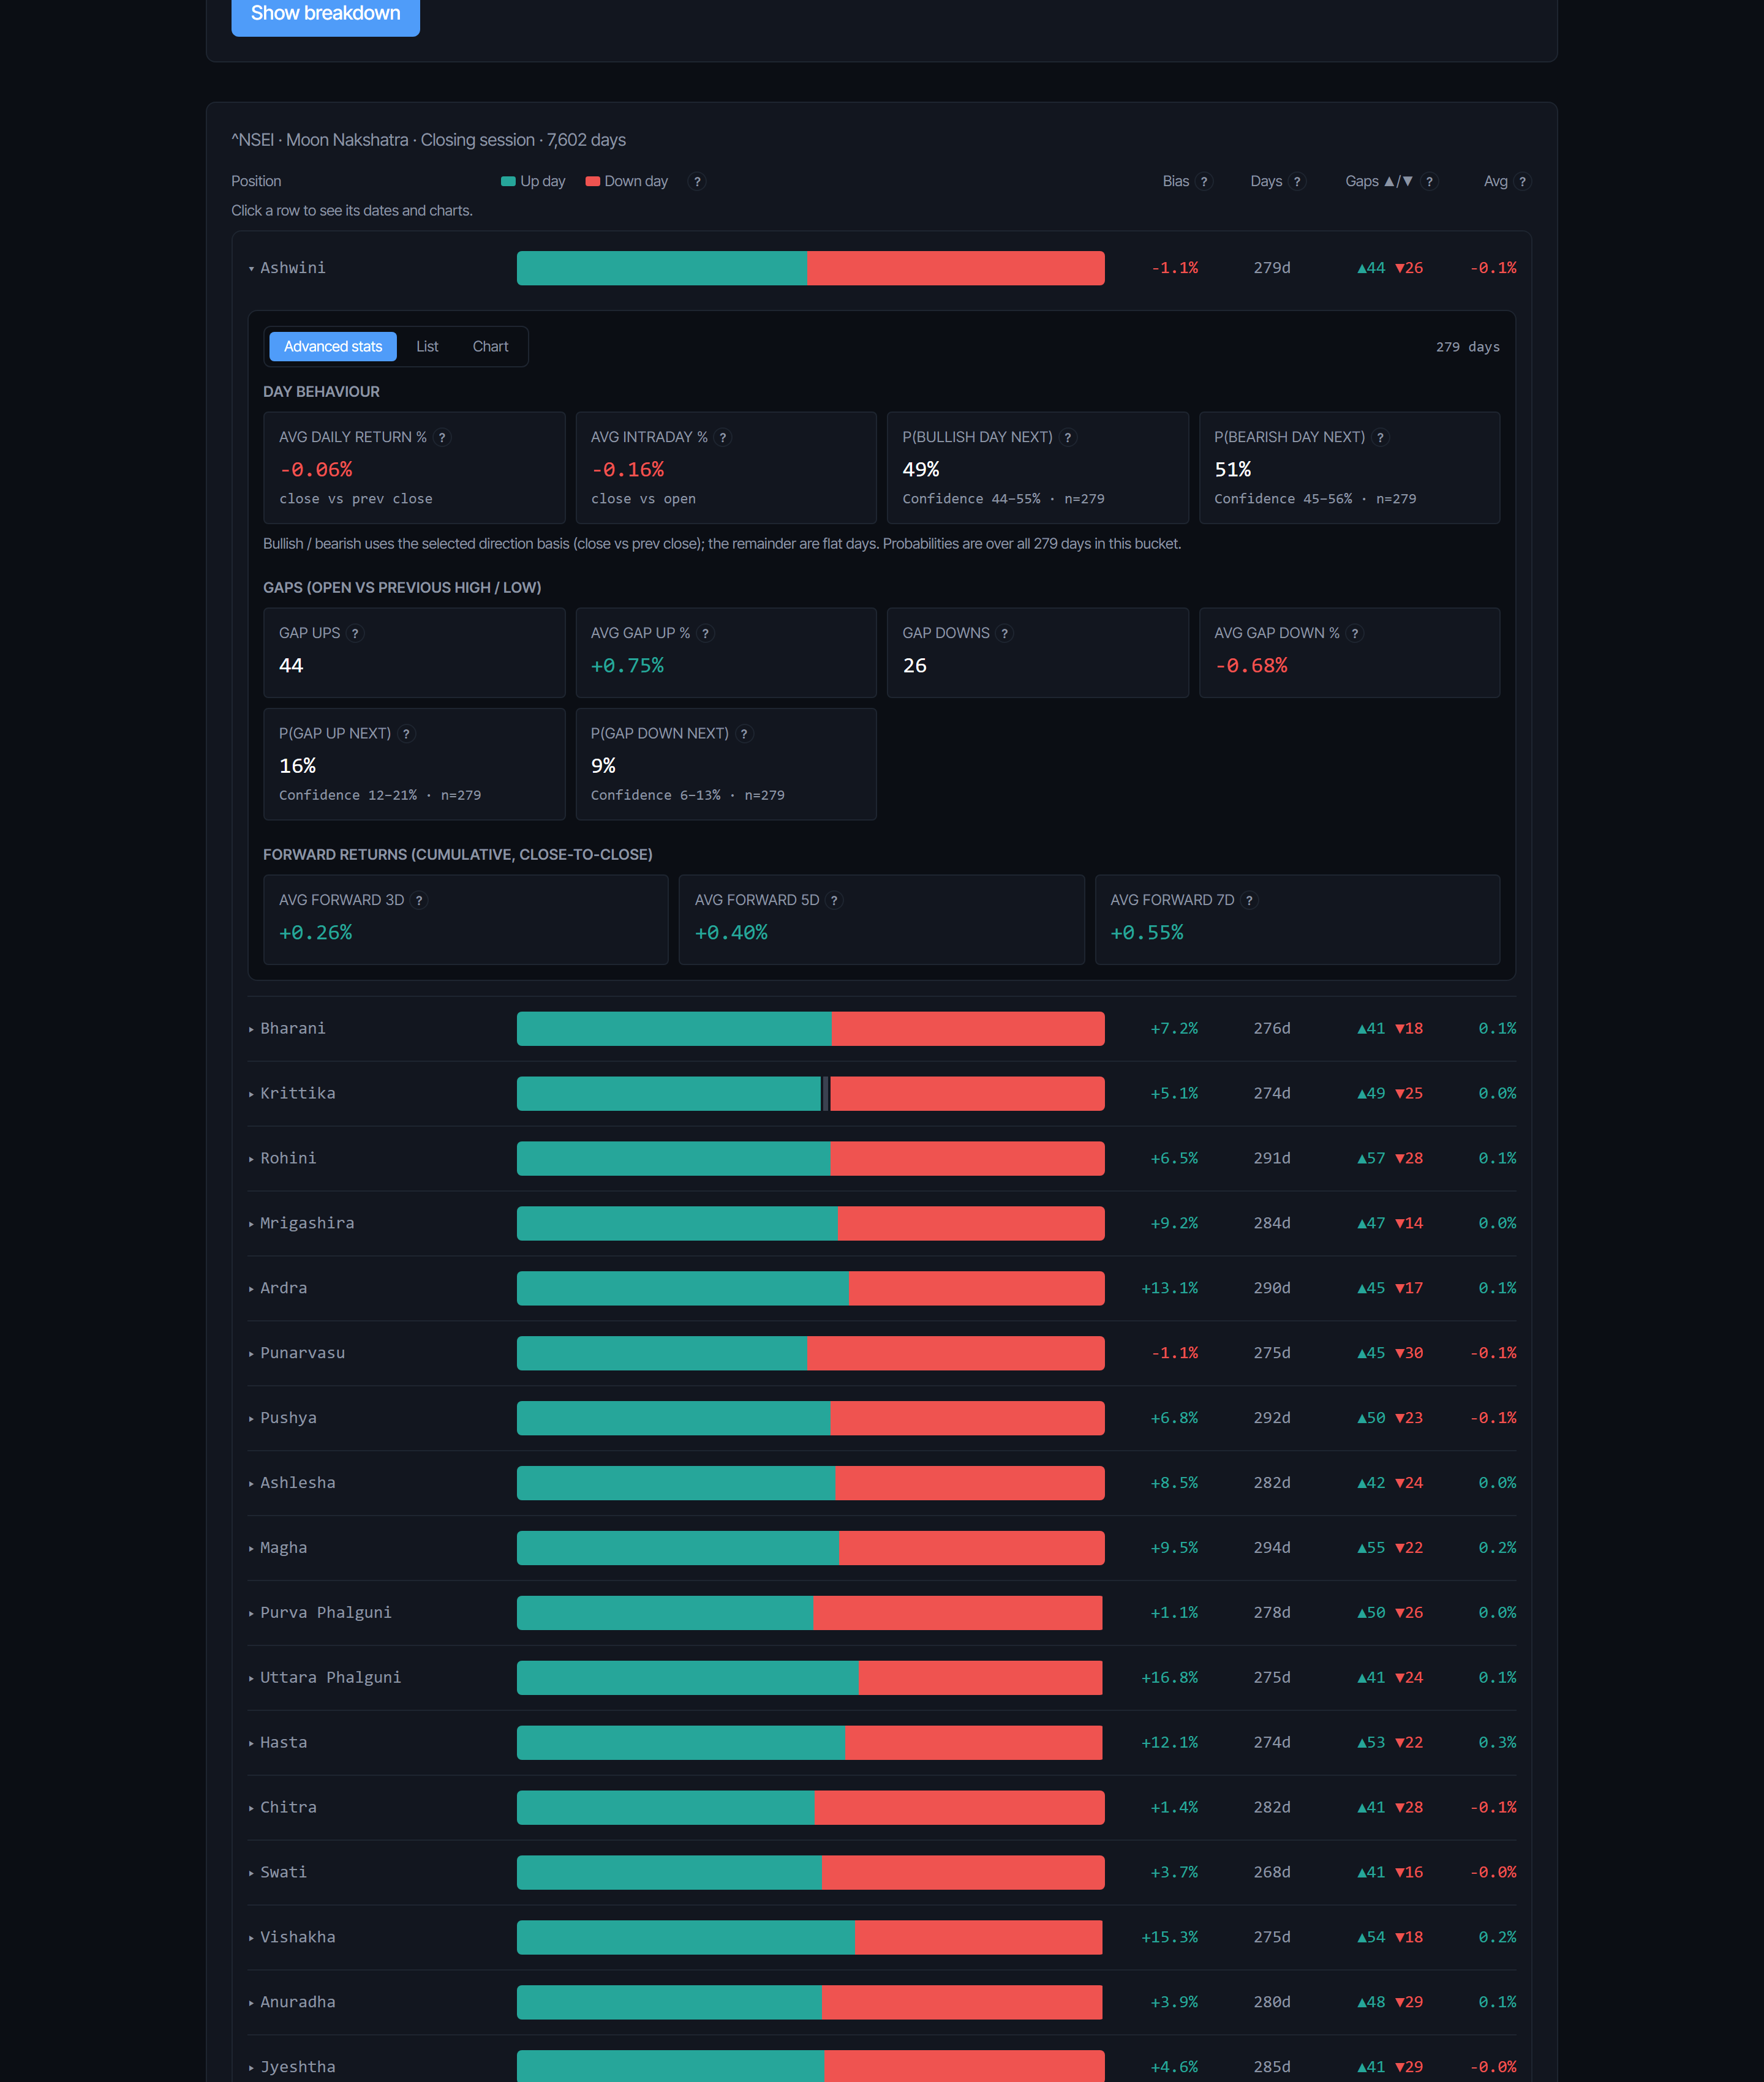
Task: Click the Ashwini up/down ratio bar
Action: pyautogui.click(x=811, y=268)
